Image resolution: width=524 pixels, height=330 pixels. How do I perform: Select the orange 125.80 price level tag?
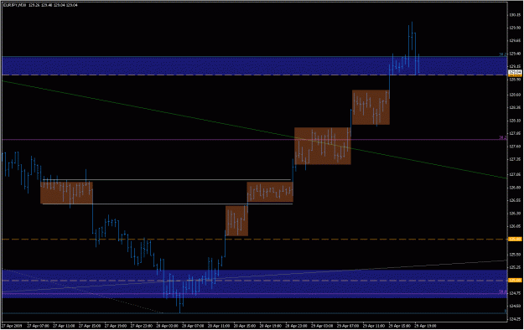click(515, 240)
